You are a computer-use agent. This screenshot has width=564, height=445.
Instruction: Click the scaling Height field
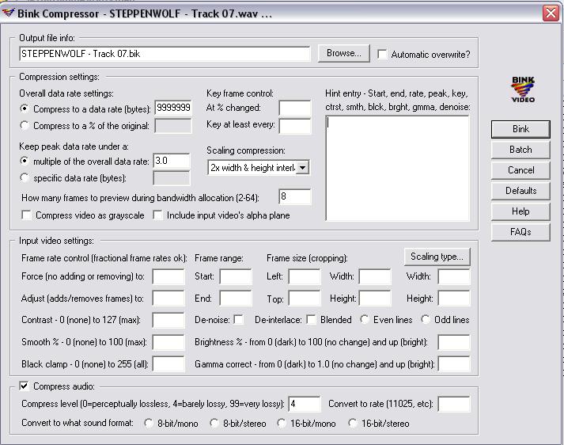tap(454, 299)
